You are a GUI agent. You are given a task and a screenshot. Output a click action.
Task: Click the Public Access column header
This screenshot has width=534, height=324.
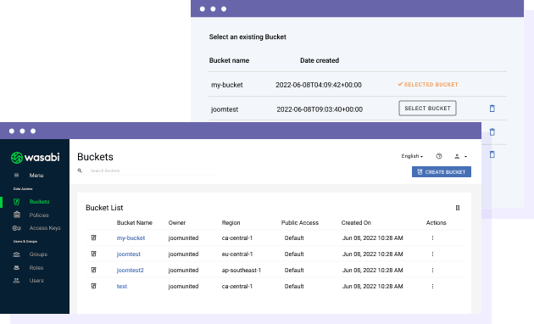tap(300, 222)
